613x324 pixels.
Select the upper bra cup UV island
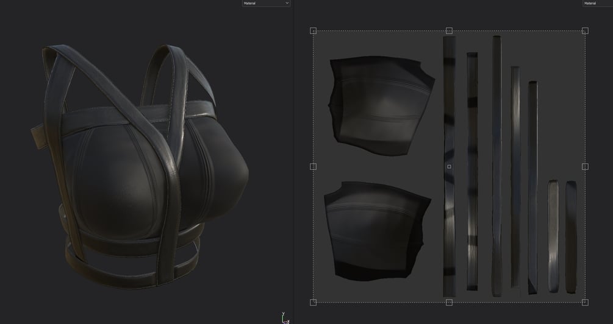click(381, 105)
